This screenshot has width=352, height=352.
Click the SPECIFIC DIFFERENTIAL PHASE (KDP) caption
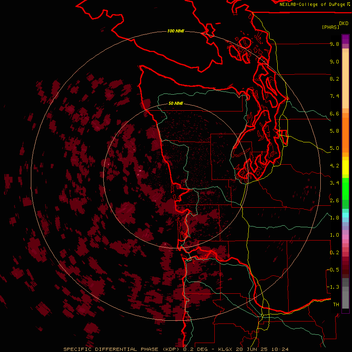[x=122, y=349]
